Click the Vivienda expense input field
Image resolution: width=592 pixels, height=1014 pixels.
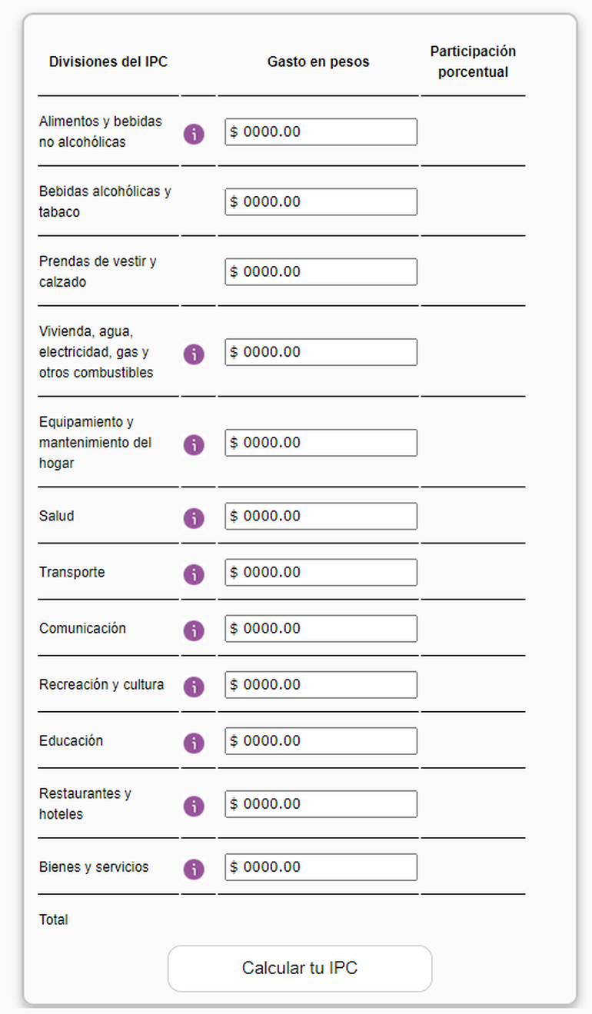click(x=321, y=352)
